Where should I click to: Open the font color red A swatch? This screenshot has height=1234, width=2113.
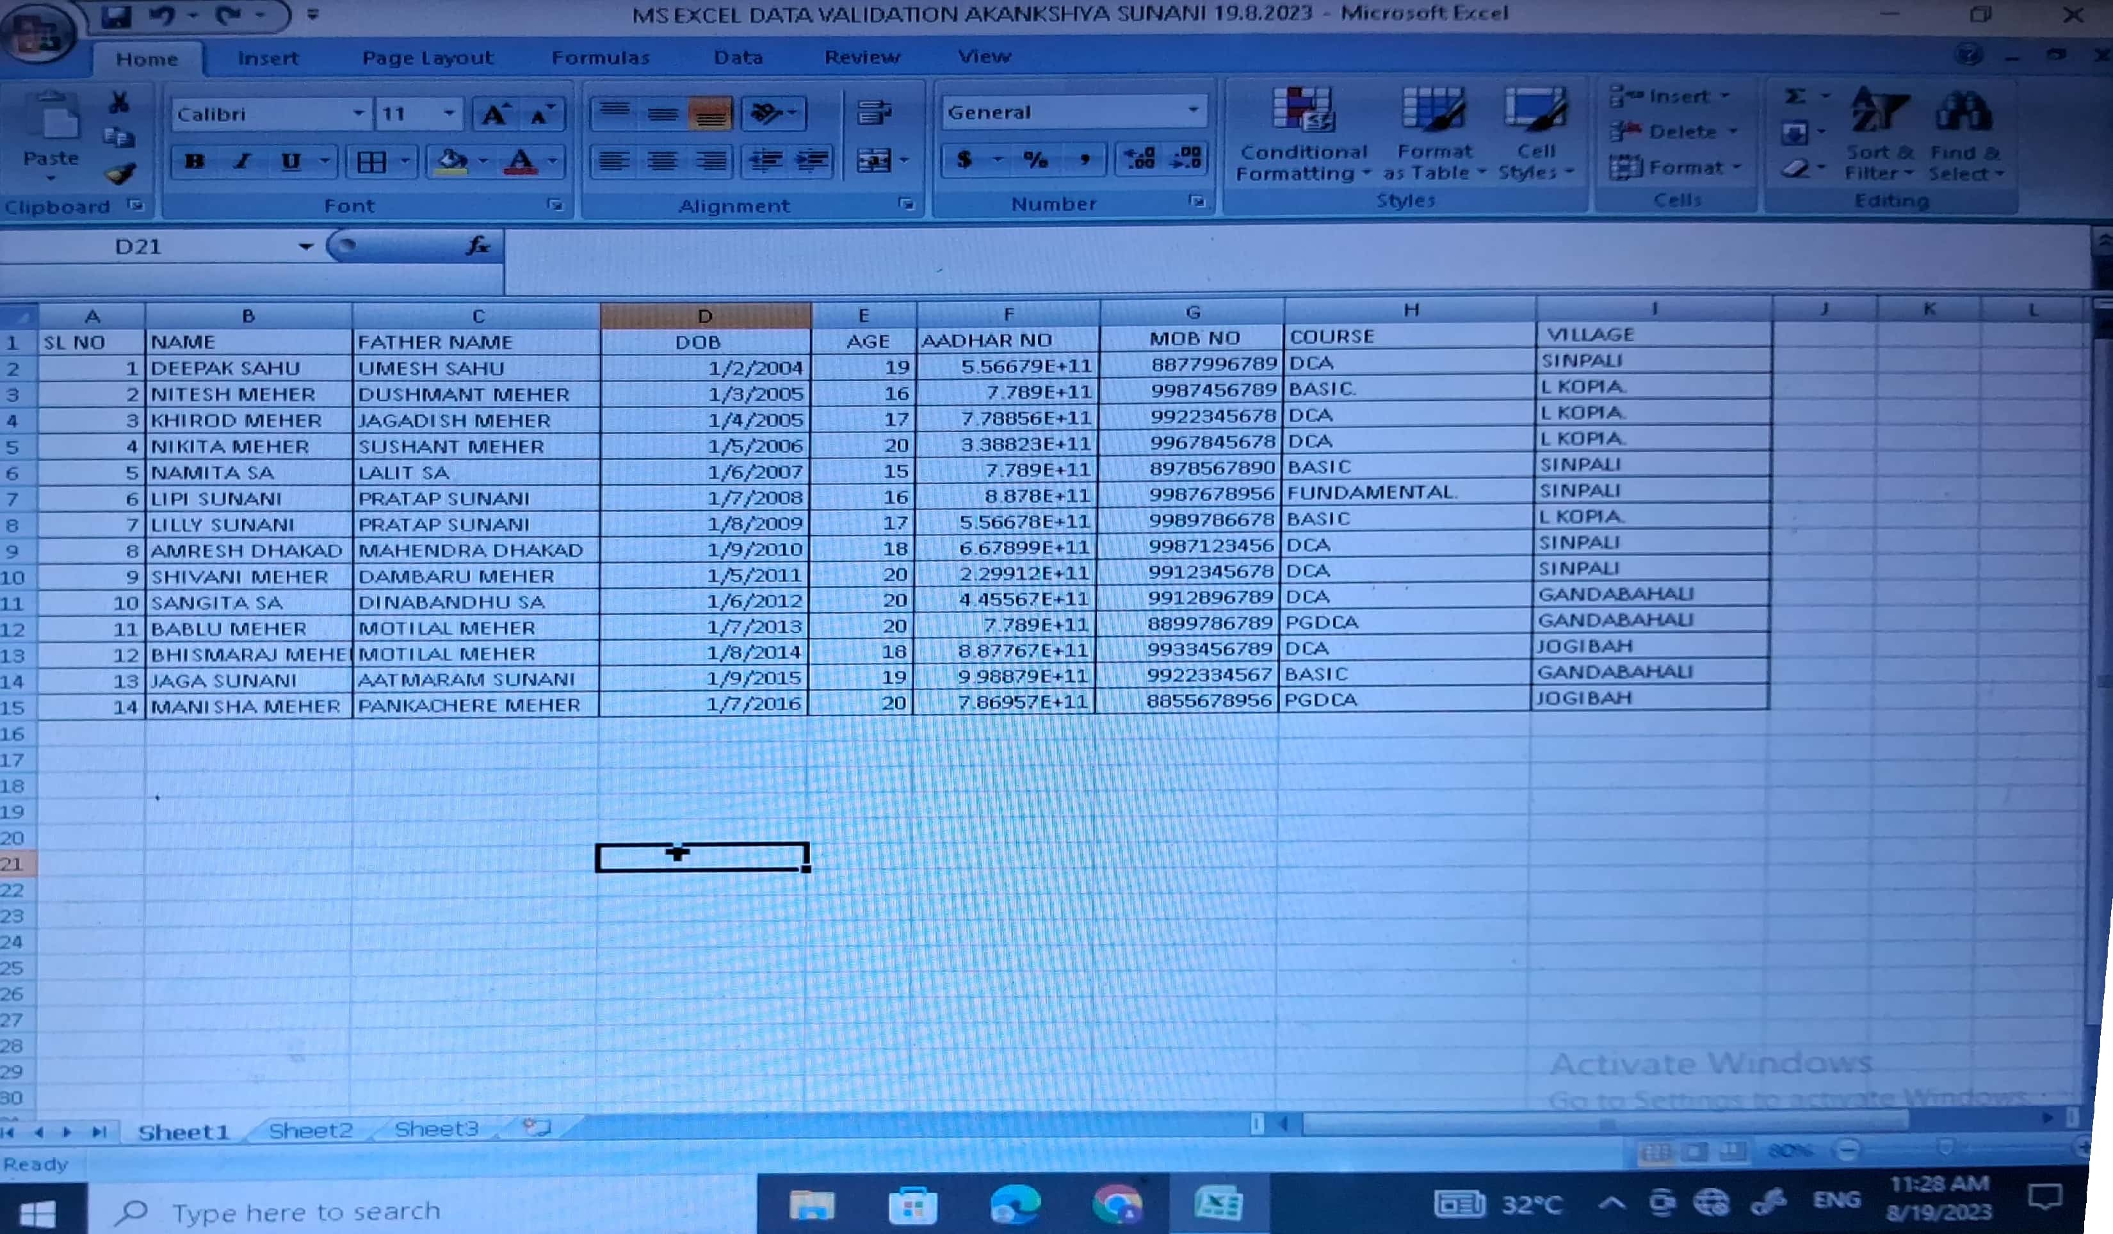click(x=521, y=161)
